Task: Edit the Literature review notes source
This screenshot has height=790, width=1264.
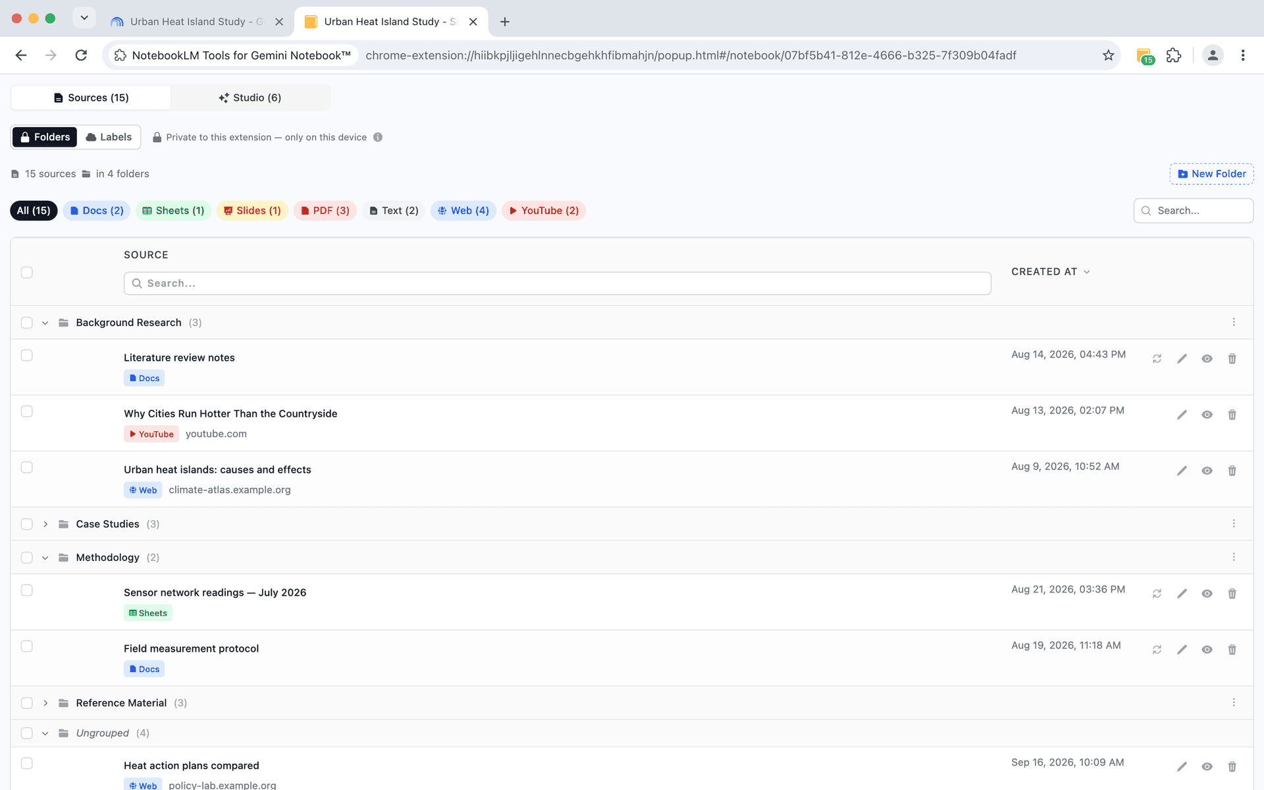Action: tap(1182, 359)
